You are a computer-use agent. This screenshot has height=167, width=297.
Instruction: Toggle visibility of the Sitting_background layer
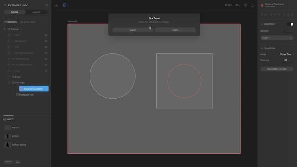coord(45,53)
